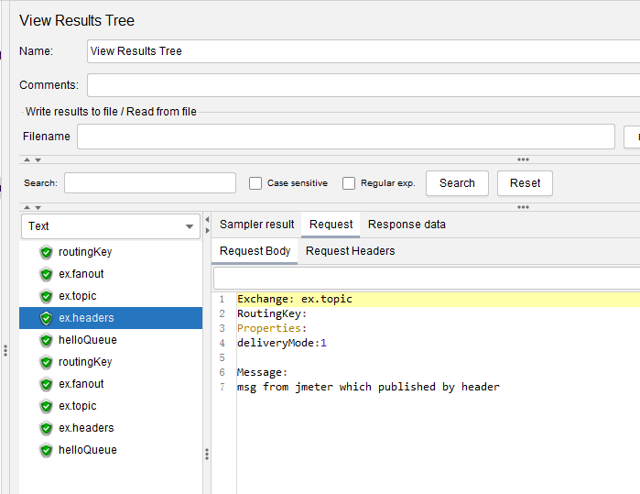Screen dimensions: 640x494
Task: Click success shield icon of first ex.topic
Action: (46, 297)
